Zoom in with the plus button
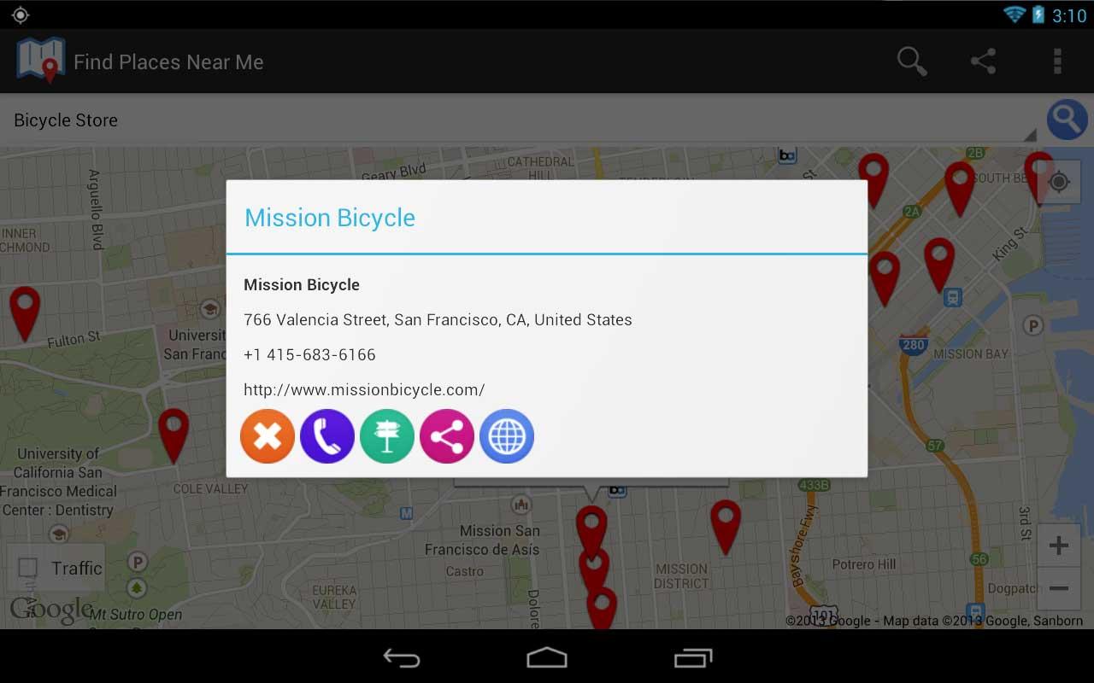This screenshot has width=1094, height=683. point(1058,546)
